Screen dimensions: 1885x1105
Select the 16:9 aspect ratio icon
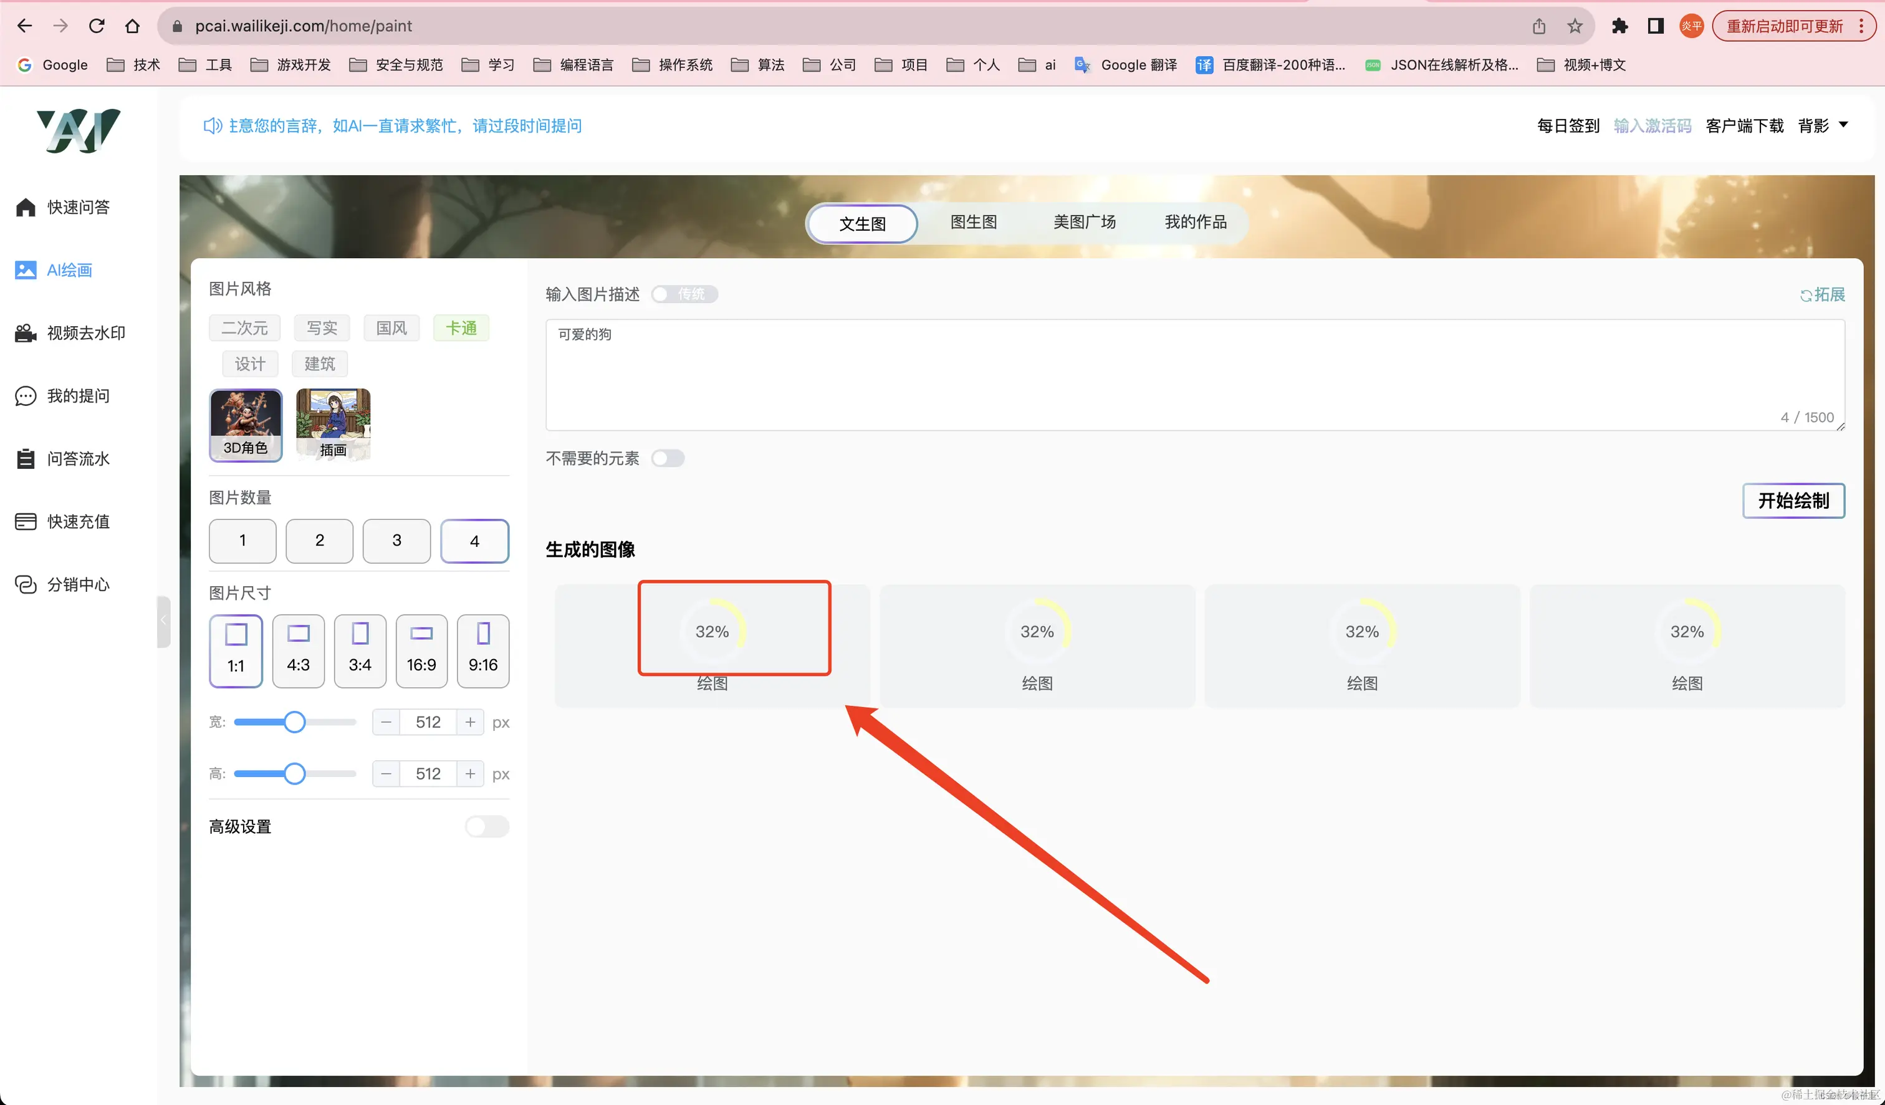(421, 634)
